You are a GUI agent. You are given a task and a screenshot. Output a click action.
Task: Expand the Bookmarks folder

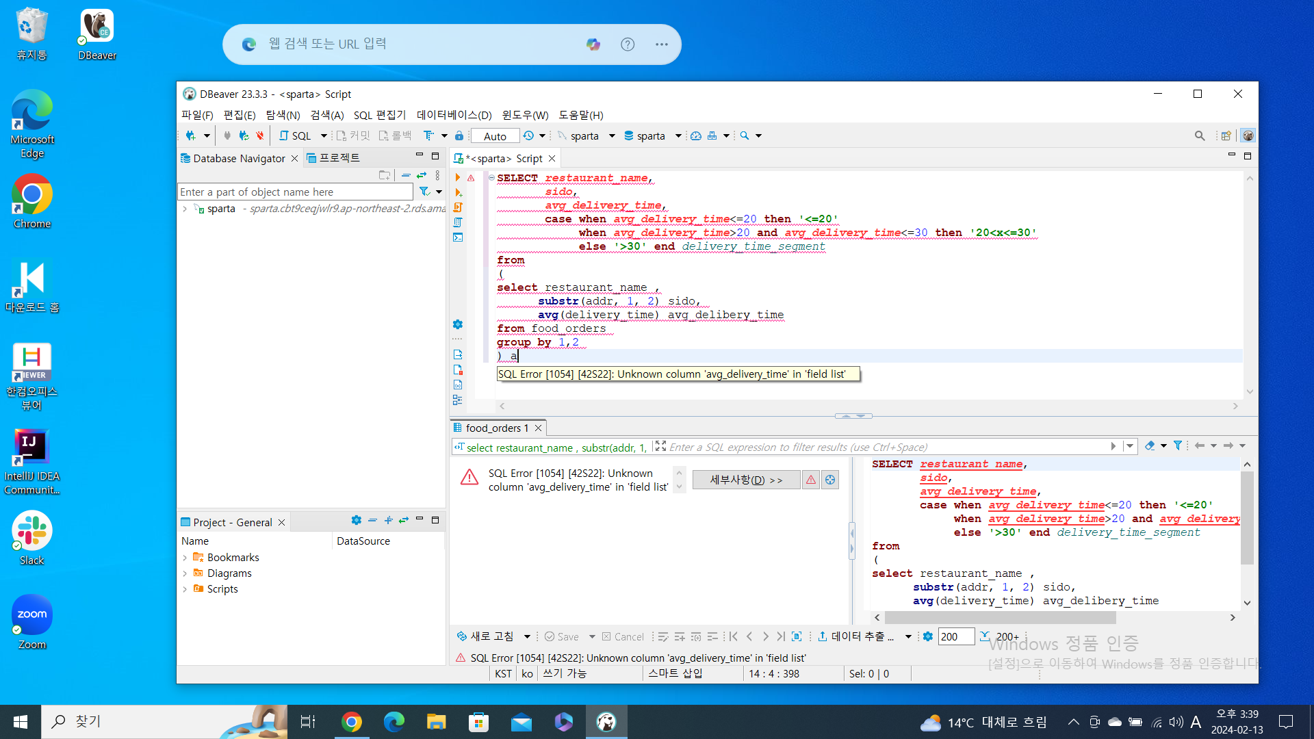coord(185,558)
